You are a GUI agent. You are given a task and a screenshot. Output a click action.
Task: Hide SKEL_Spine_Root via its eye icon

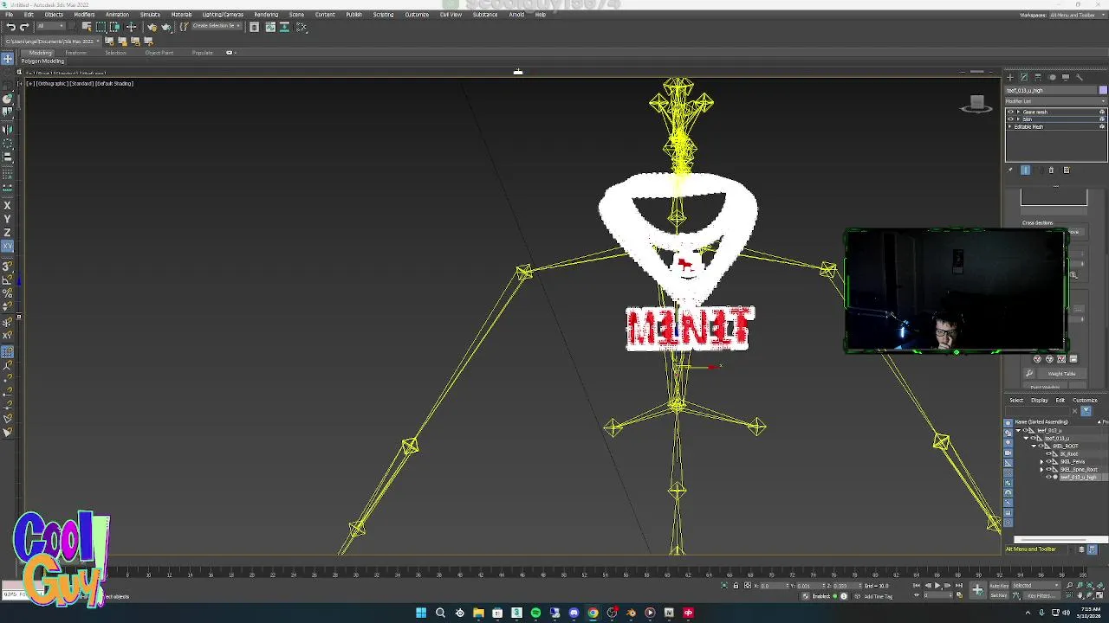(x=1049, y=470)
